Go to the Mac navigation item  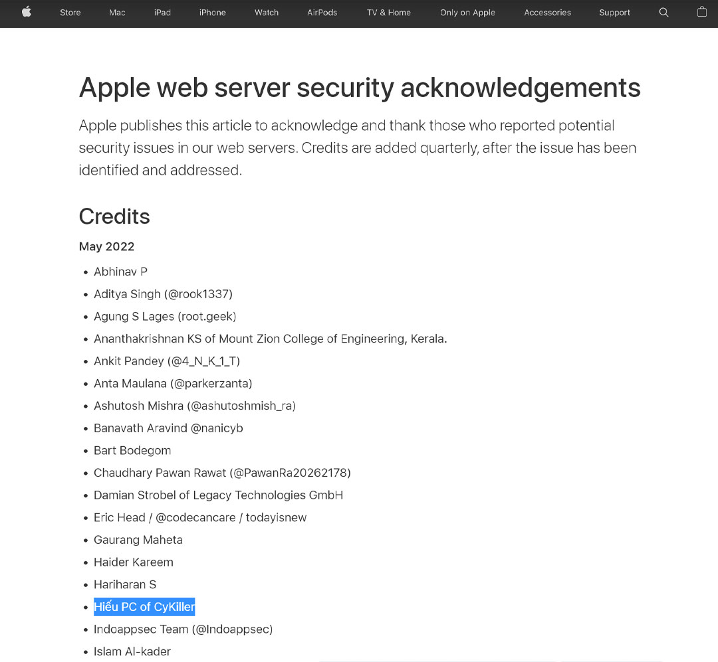(117, 13)
